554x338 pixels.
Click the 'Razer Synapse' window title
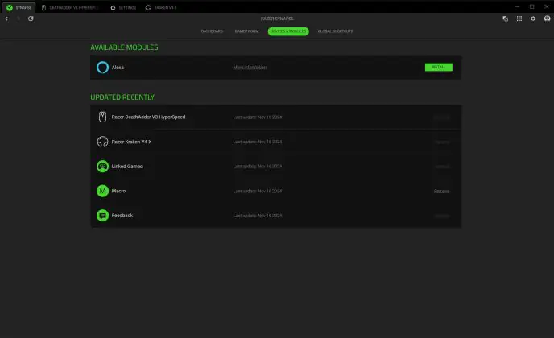(277, 19)
